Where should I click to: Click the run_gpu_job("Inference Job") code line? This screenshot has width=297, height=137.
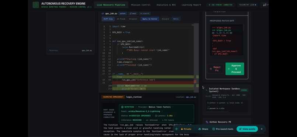[x=139, y=80]
